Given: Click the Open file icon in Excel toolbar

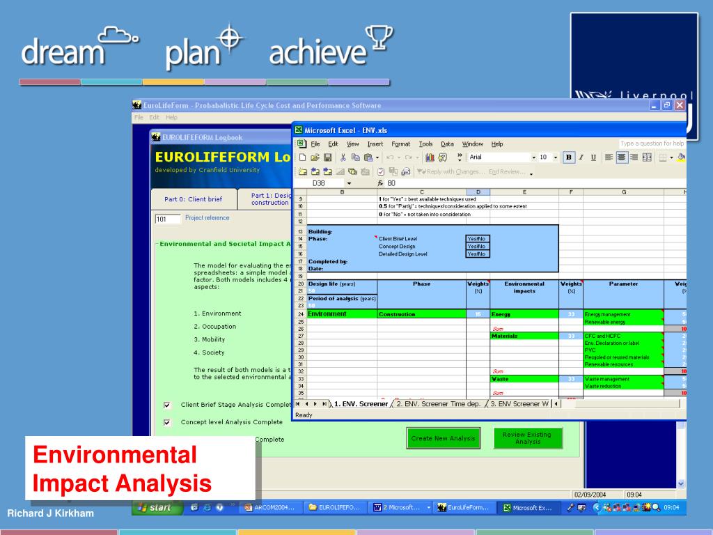Looking at the screenshot, I should tap(315, 157).
